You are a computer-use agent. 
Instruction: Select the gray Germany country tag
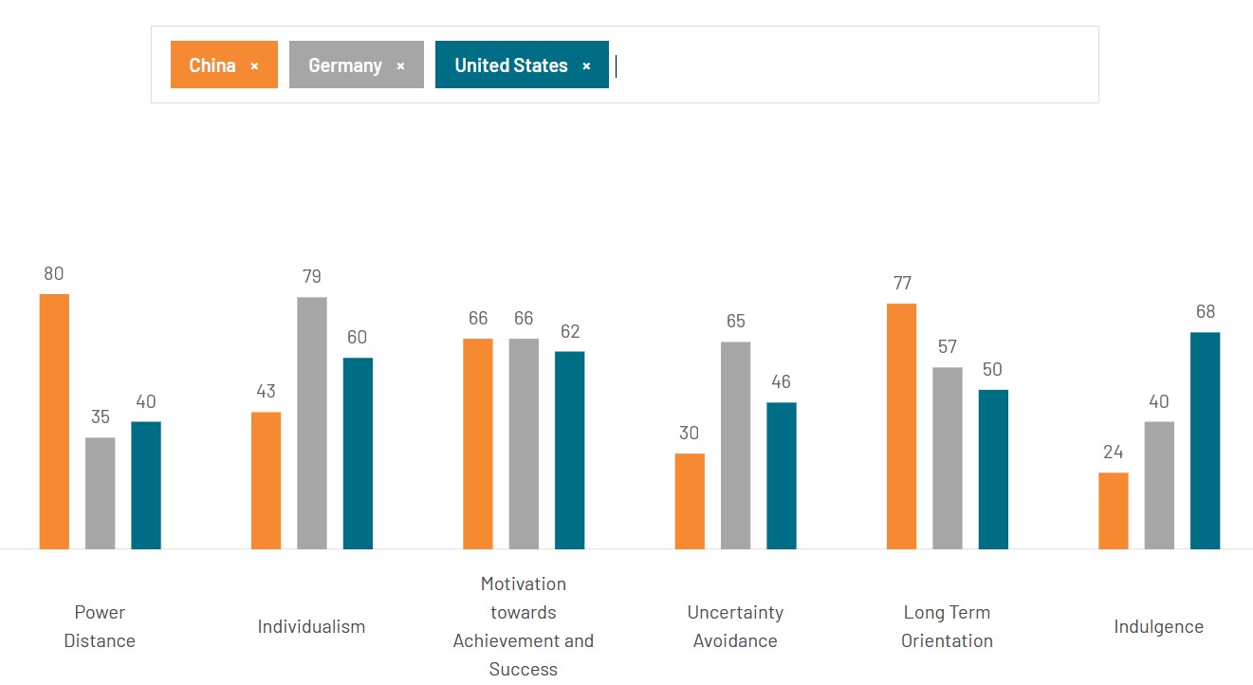(x=341, y=65)
